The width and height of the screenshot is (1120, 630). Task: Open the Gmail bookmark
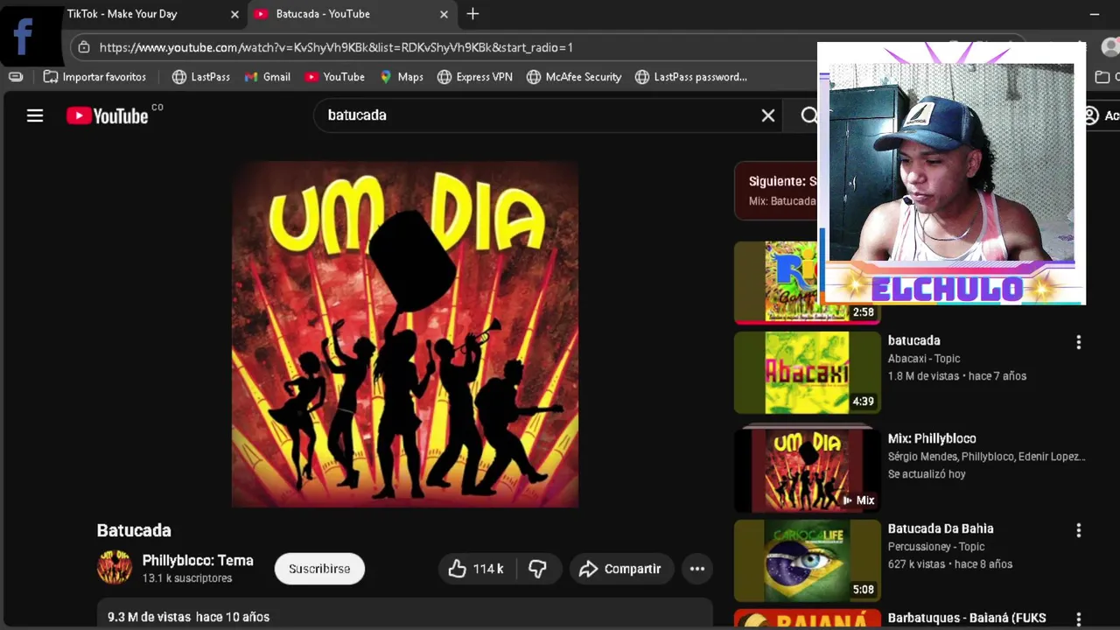click(267, 77)
